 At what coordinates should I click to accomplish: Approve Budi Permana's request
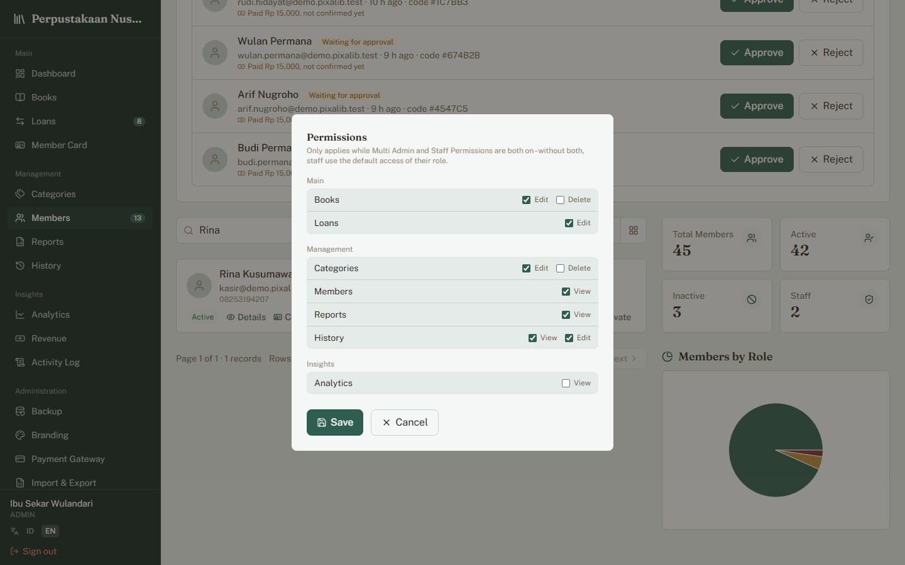pyautogui.click(x=757, y=159)
